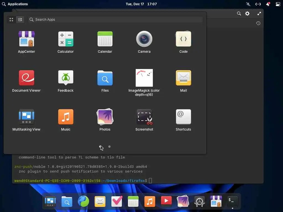This screenshot has width=283, height=212.
Task: Open the notifications bell indicator
Action: tap(268, 4)
